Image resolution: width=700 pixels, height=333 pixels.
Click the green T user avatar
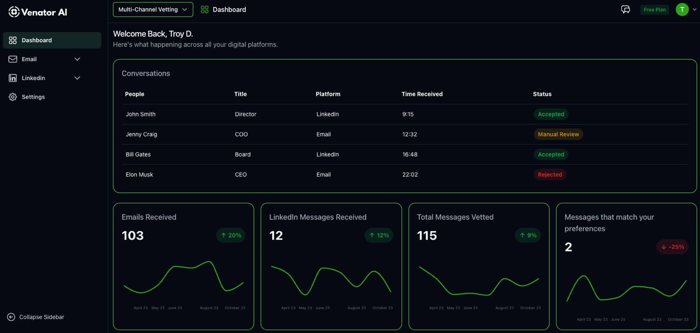(x=682, y=10)
